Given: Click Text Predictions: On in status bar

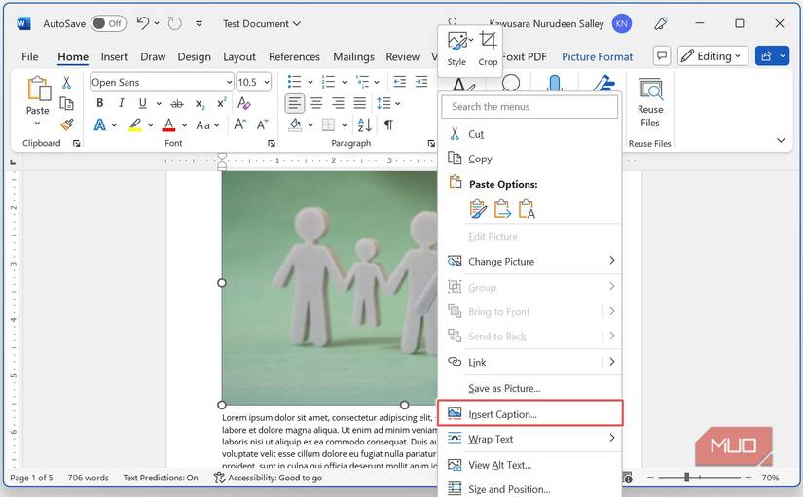Looking at the screenshot, I should pos(161,478).
